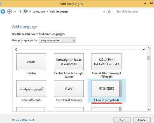The image size is (154, 123).
Task: Open the Group languages by dropdown
Action: pos(57,40)
